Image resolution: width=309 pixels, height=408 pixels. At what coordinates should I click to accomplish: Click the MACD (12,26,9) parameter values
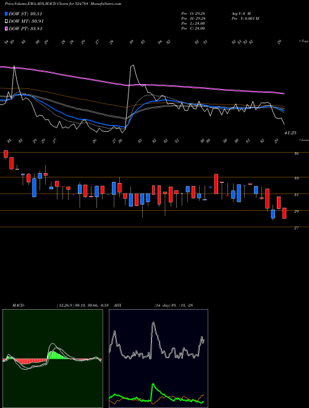click(84, 305)
